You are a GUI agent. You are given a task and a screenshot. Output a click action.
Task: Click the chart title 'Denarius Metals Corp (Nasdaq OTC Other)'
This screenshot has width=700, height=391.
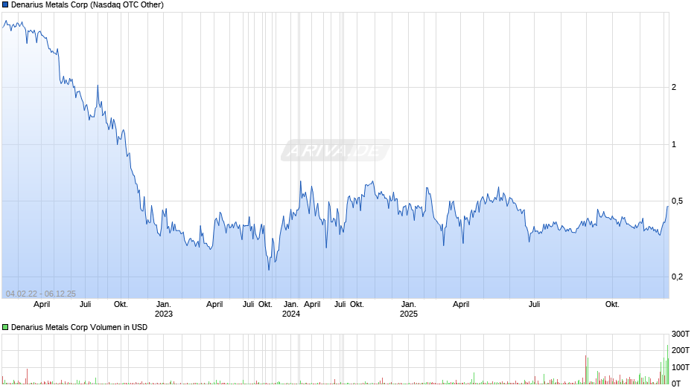click(88, 5)
